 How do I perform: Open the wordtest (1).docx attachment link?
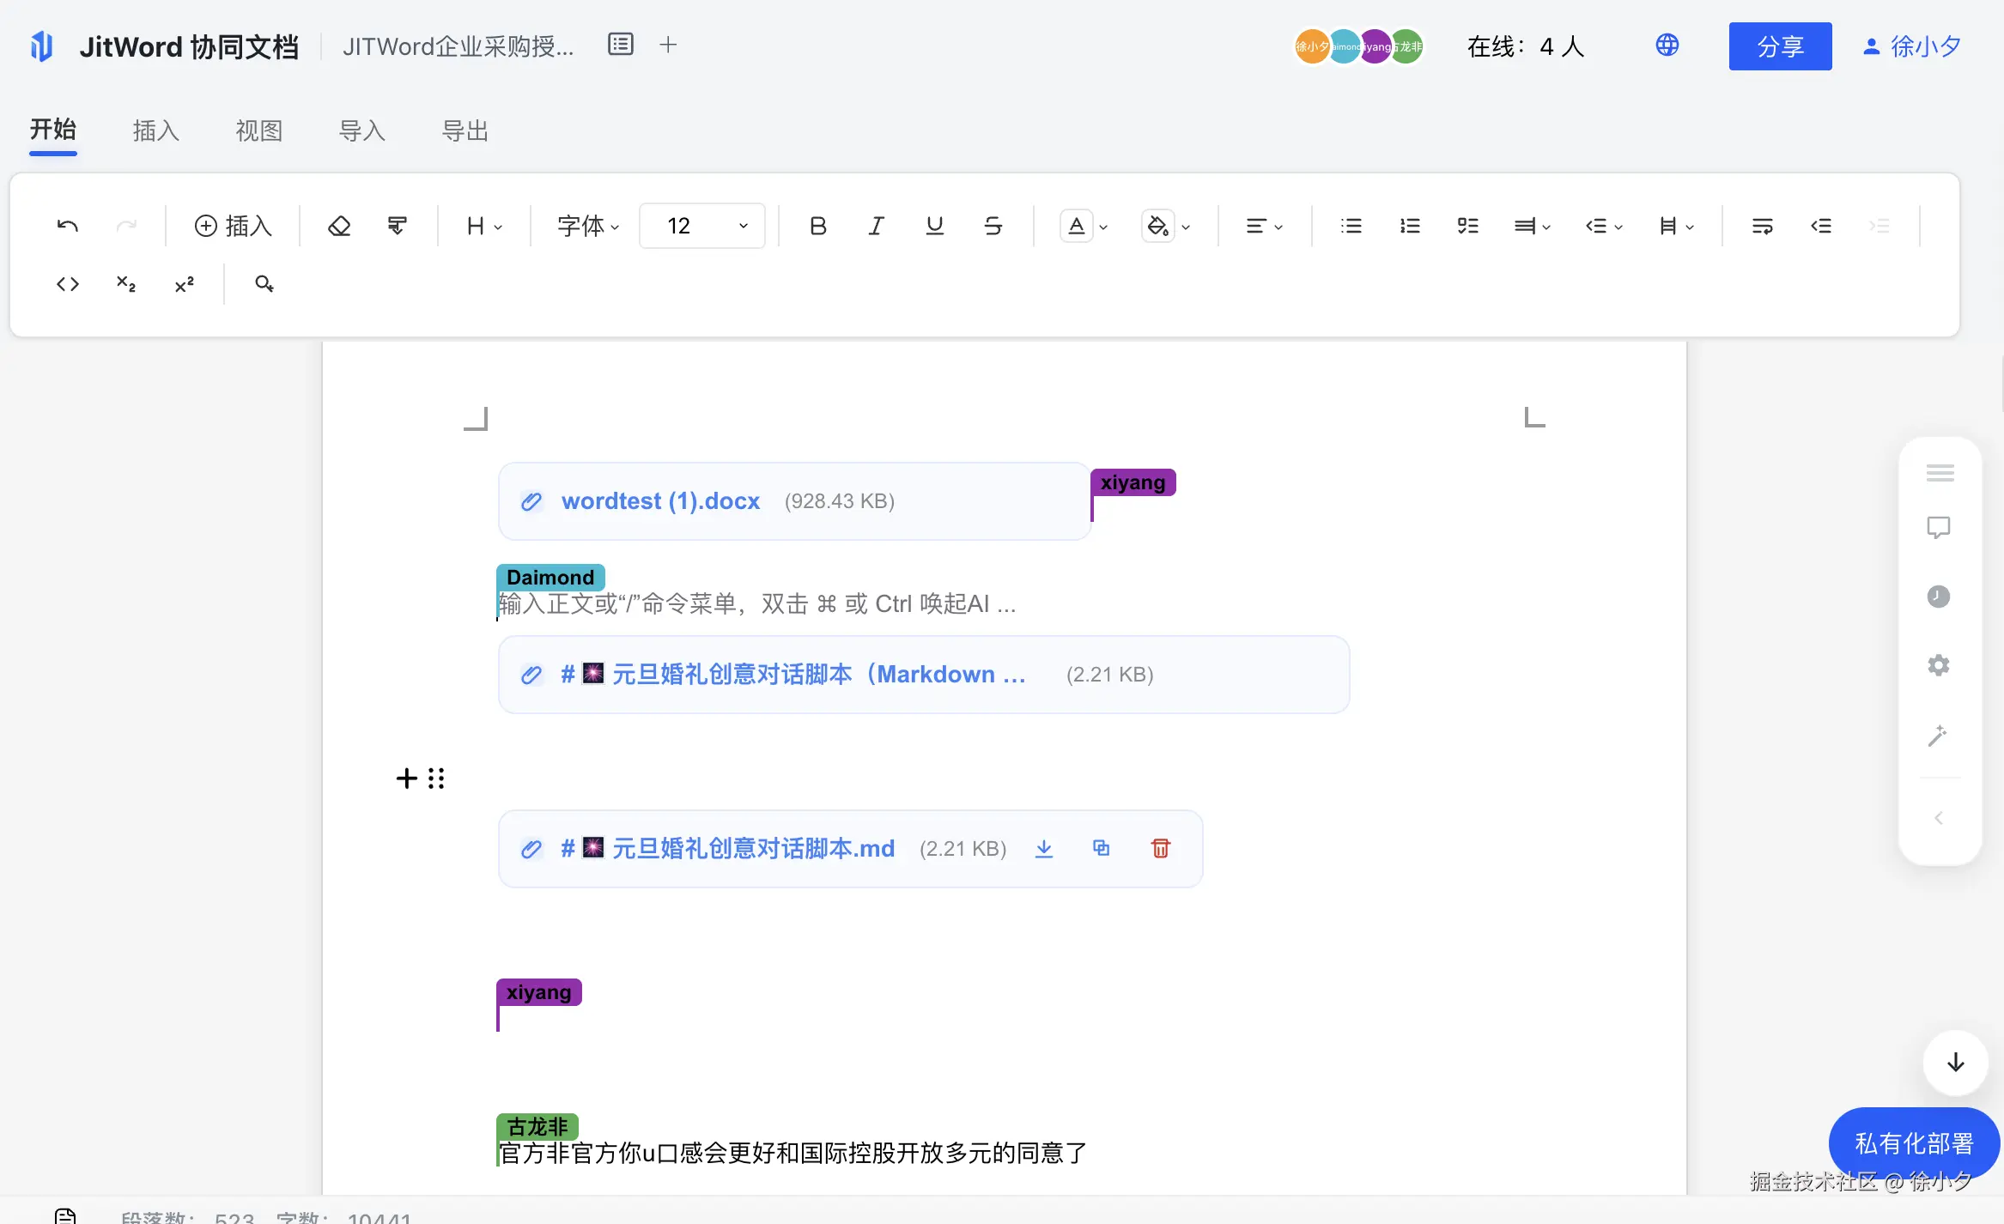pos(659,500)
